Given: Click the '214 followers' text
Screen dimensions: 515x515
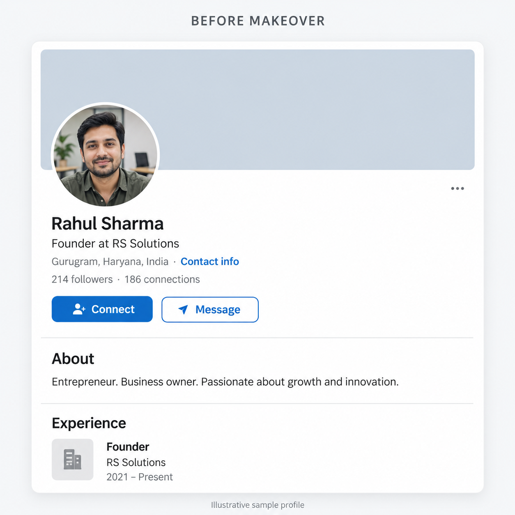Looking at the screenshot, I should pos(82,279).
